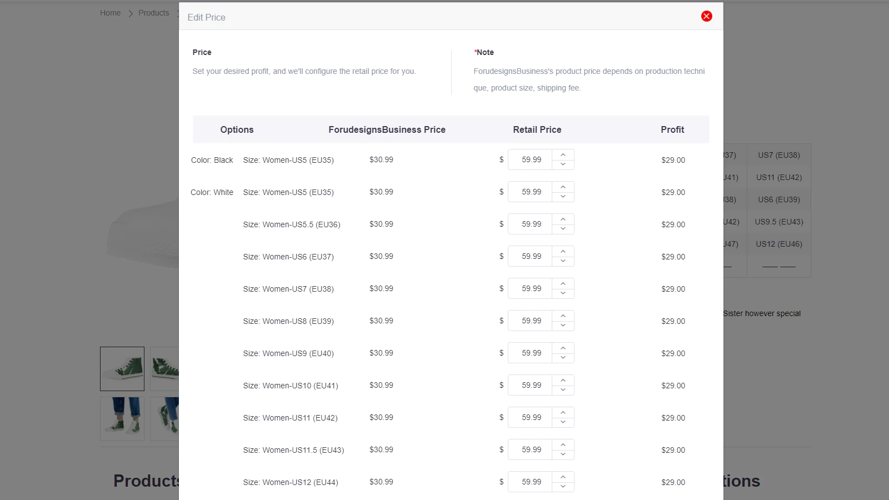Increase retail price for Women-US5.5 (EU36)
The height and width of the screenshot is (500, 889).
click(x=563, y=219)
